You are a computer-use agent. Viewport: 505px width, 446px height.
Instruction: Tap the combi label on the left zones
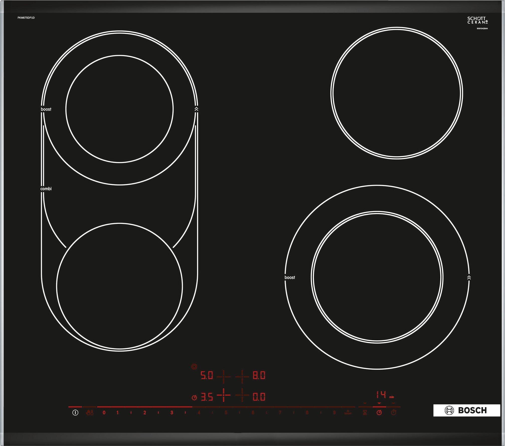point(46,189)
